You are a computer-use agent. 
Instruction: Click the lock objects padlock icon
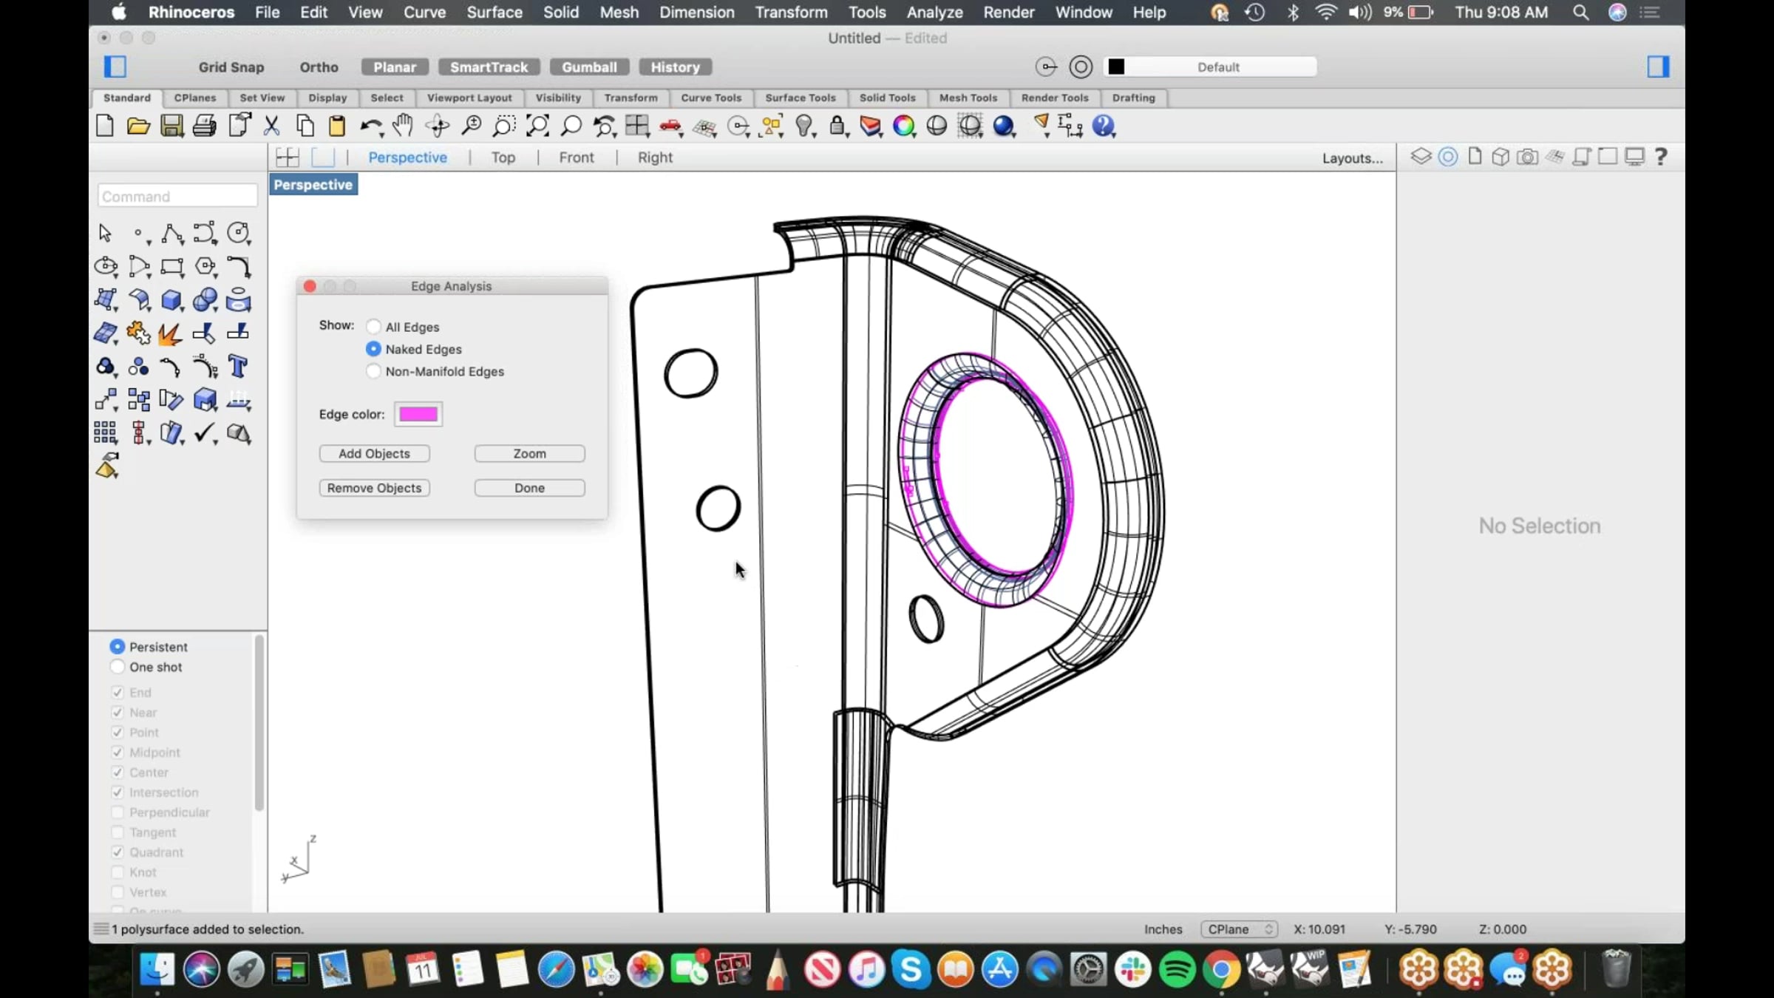(x=837, y=126)
